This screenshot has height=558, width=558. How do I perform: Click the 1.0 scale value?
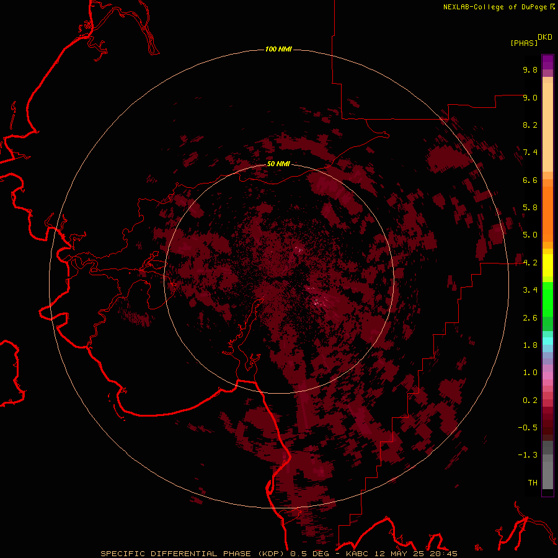click(x=530, y=373)
